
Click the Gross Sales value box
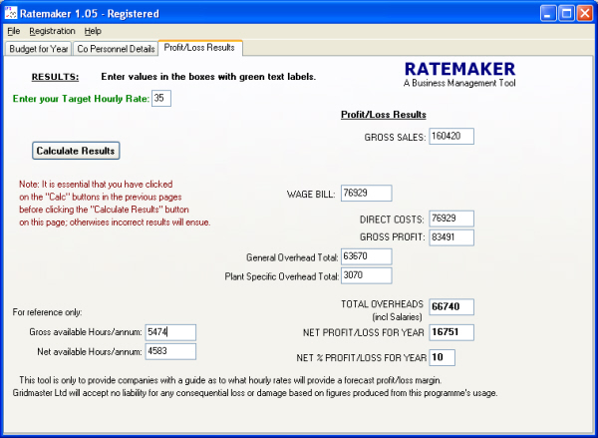pos(450,137)
